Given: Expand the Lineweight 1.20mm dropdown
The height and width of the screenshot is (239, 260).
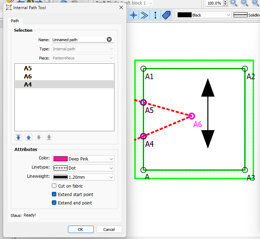Looking at the screenshot, I should 83,177.
